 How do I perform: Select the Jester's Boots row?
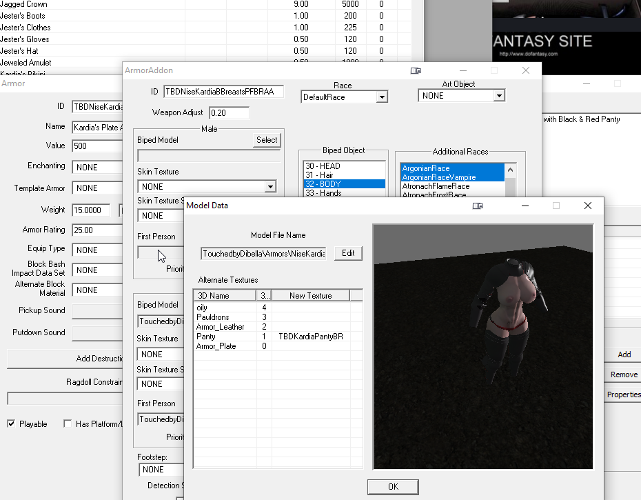pos(205,16)
